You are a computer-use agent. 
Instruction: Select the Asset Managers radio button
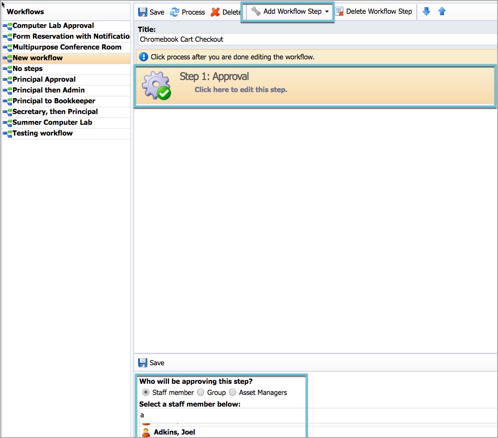[232, 392]
